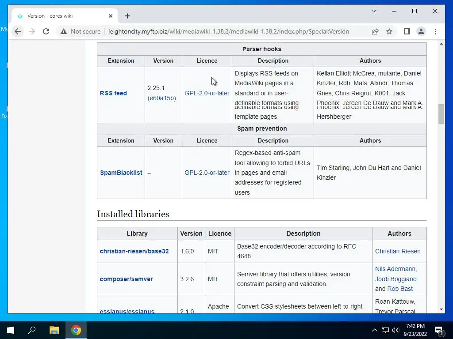Viewport: 453px width, 339px height.
Task: Click the Library column header
Action: tap(137, 234)
